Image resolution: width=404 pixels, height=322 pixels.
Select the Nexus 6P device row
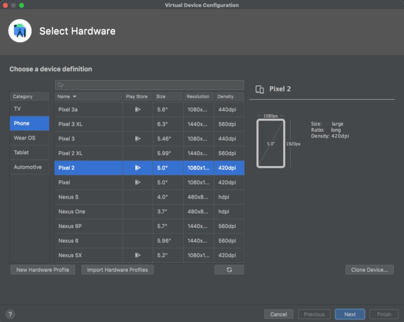(150, 226)
